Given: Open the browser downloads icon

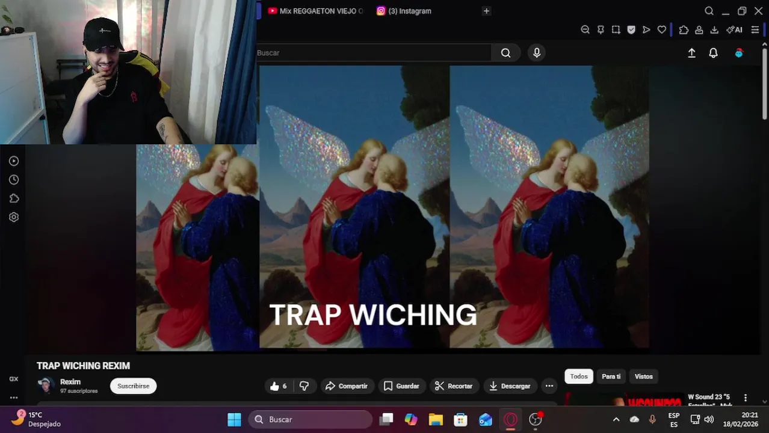Looking at the screenshot, I should 714,29.
